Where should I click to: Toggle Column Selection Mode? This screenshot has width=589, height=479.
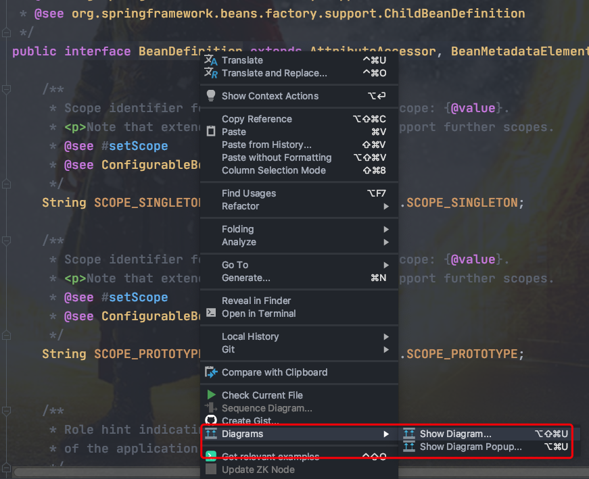tap(300, 170)
